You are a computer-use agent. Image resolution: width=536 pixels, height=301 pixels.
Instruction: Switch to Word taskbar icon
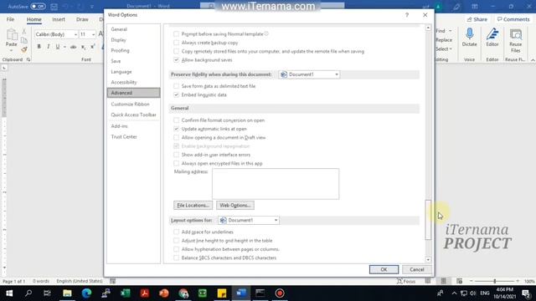[241, 293]
